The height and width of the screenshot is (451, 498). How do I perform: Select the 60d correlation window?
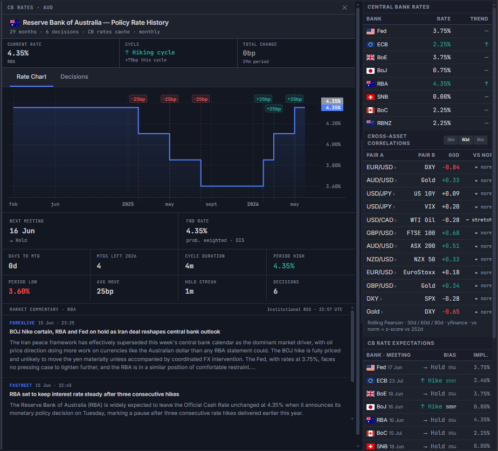tap(466, 140)
